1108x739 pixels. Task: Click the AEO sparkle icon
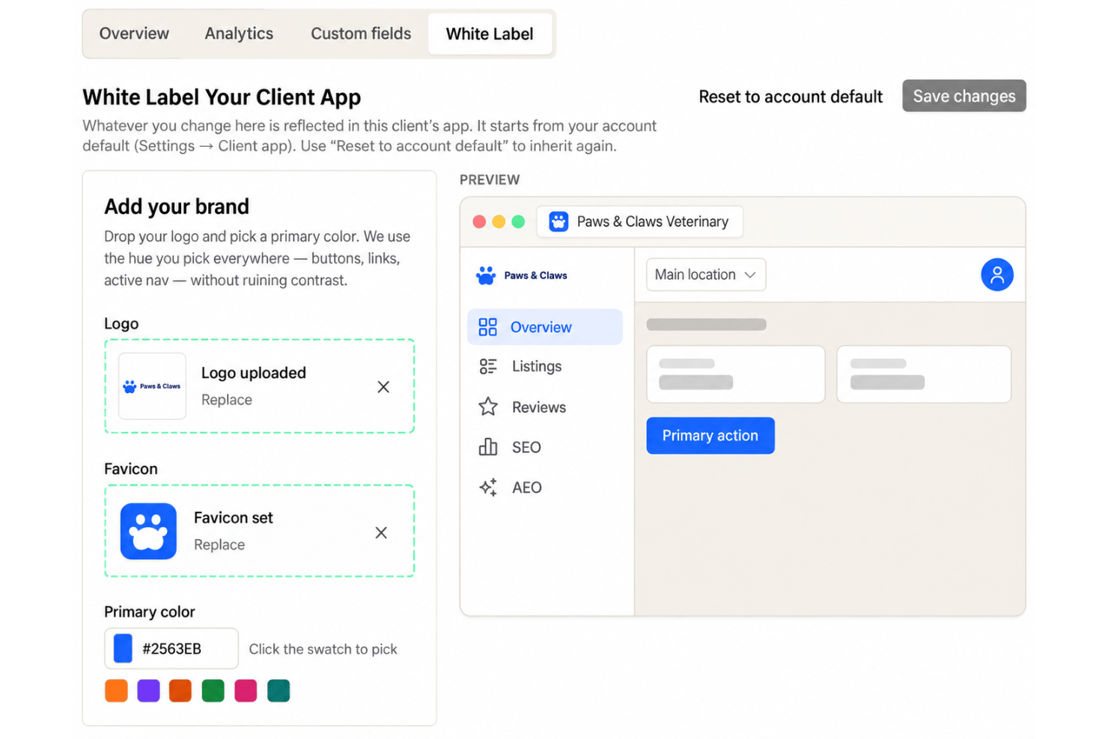[488, 487]
